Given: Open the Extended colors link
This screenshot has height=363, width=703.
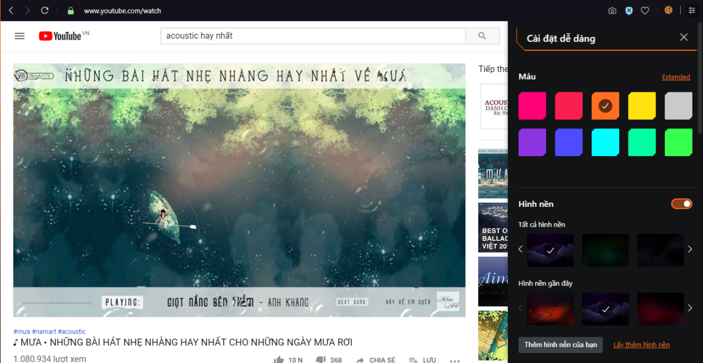Looking at the screenshot, I should [x=676, y=77].
